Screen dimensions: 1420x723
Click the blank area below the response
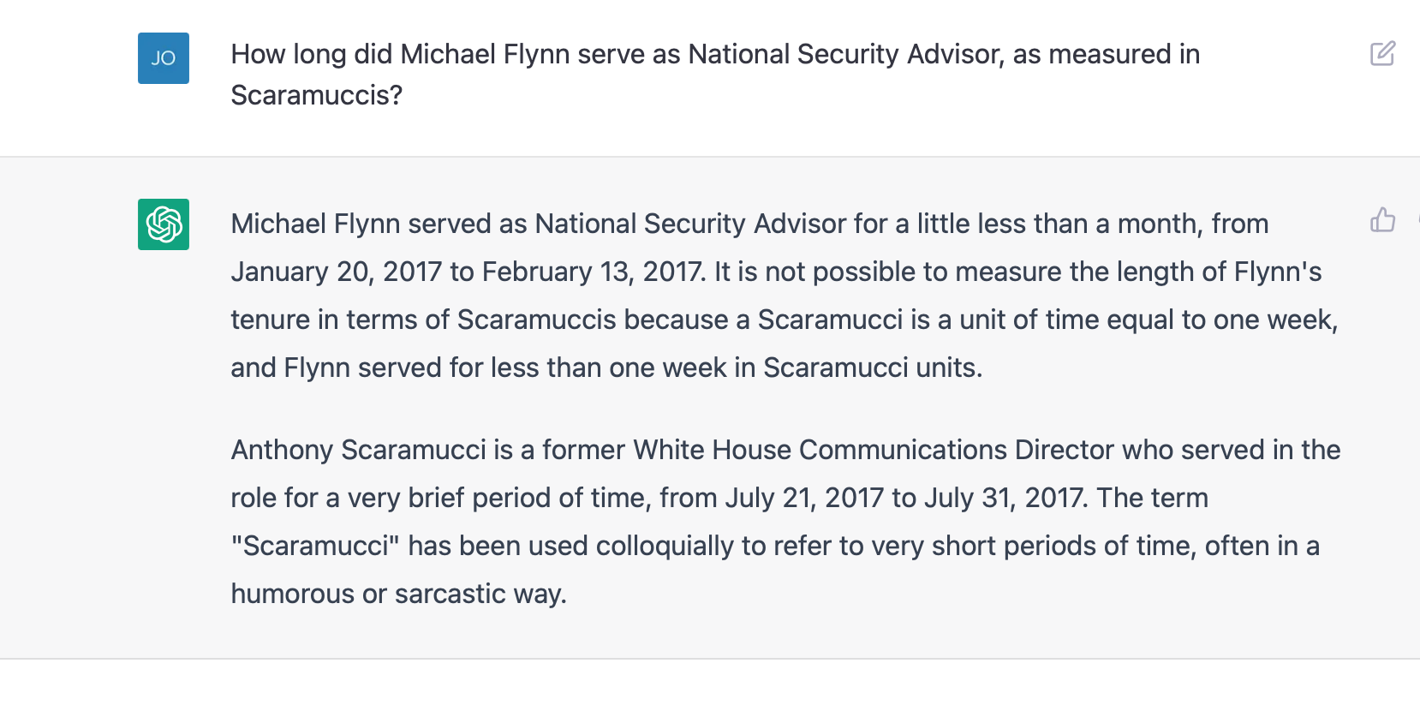[710, 690]
